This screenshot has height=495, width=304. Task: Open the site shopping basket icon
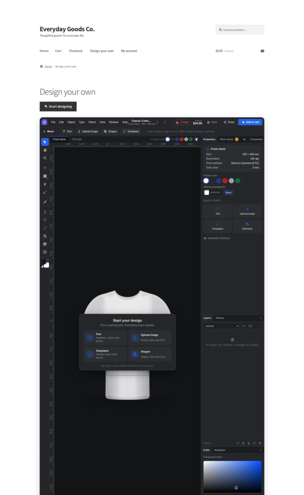coord(262,51)
